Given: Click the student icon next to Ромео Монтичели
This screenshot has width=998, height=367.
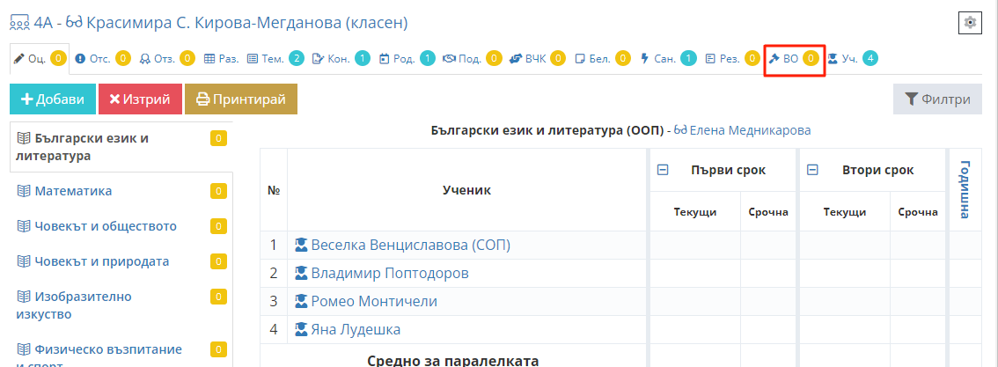Looking at the screenshot, I should pos(301,302).
